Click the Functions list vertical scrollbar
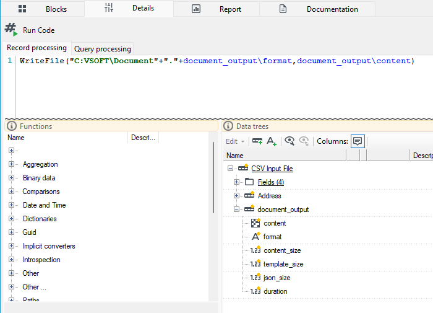 click(x=213, y=177)
